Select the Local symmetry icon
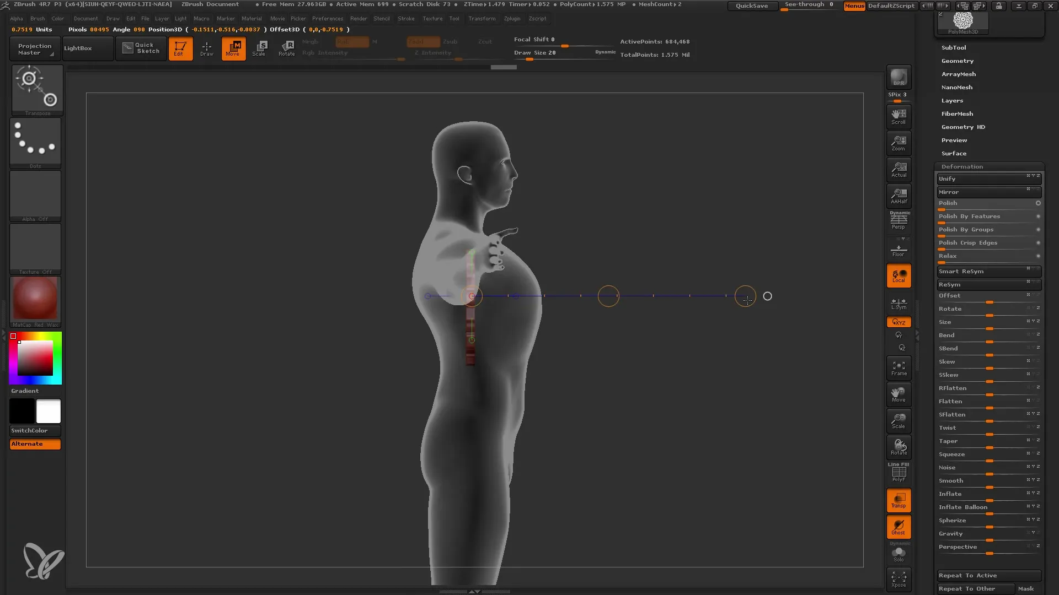1059x595 pixels. click(x=898, y=302)
